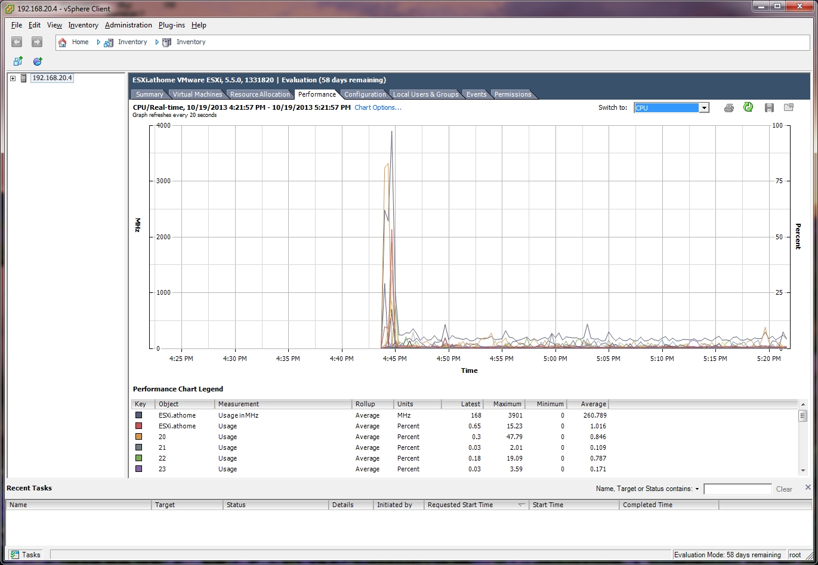Sort tasks by Requested Start Time header
Image resolution: width=818 pixels, height=565 pixels.
[476, 505]
